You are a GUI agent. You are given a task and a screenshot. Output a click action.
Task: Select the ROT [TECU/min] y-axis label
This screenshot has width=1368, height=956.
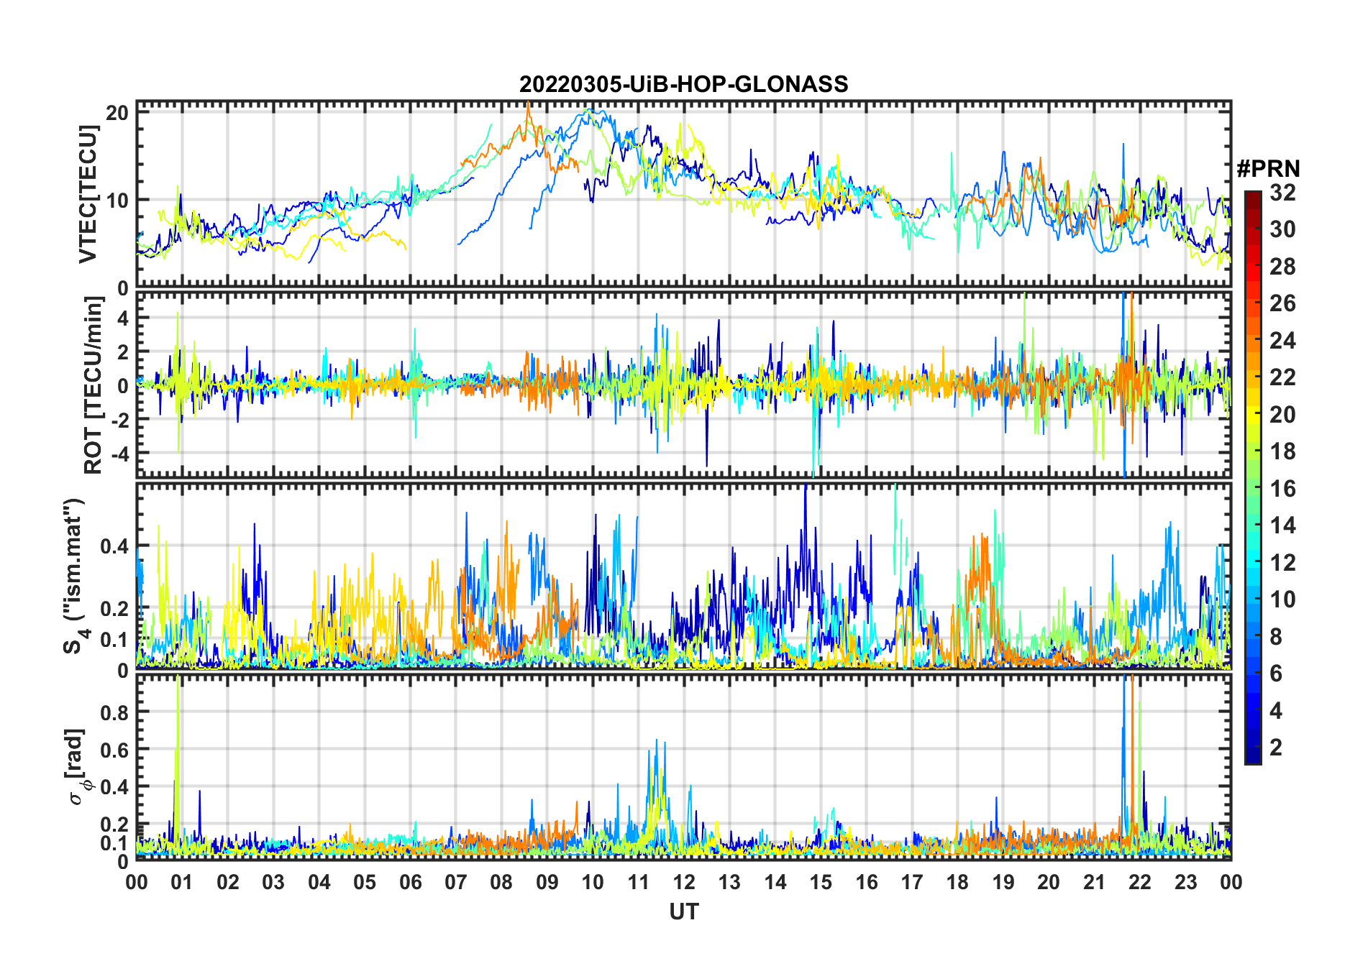pos(93,385)
